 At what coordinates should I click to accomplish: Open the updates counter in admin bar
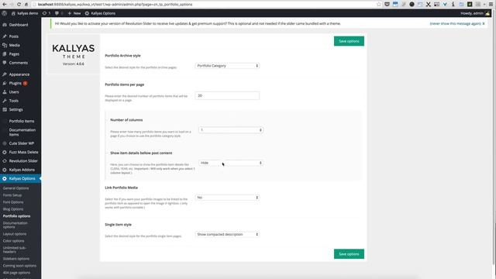(x=46, y=13)
